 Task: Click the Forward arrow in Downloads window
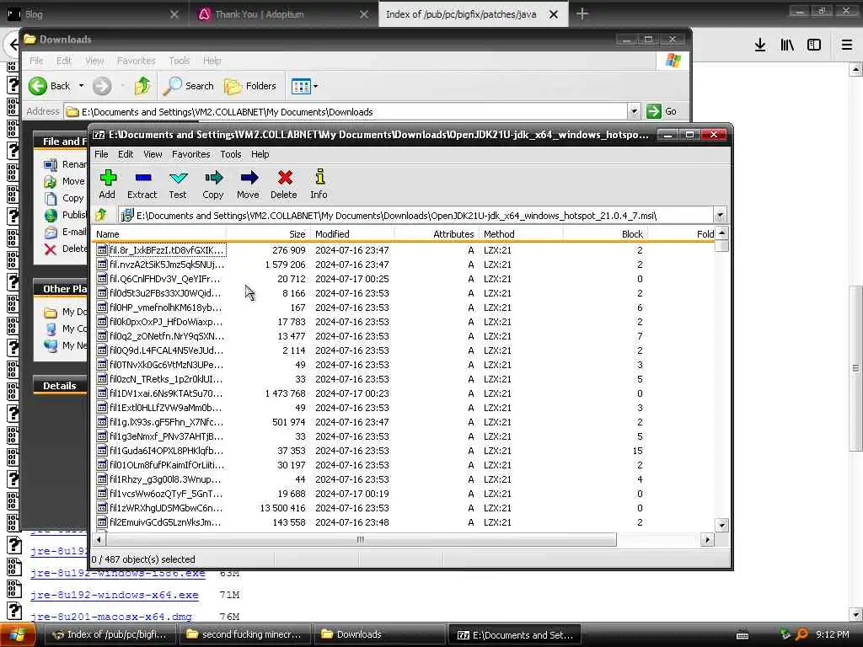(x=102, y=86)
